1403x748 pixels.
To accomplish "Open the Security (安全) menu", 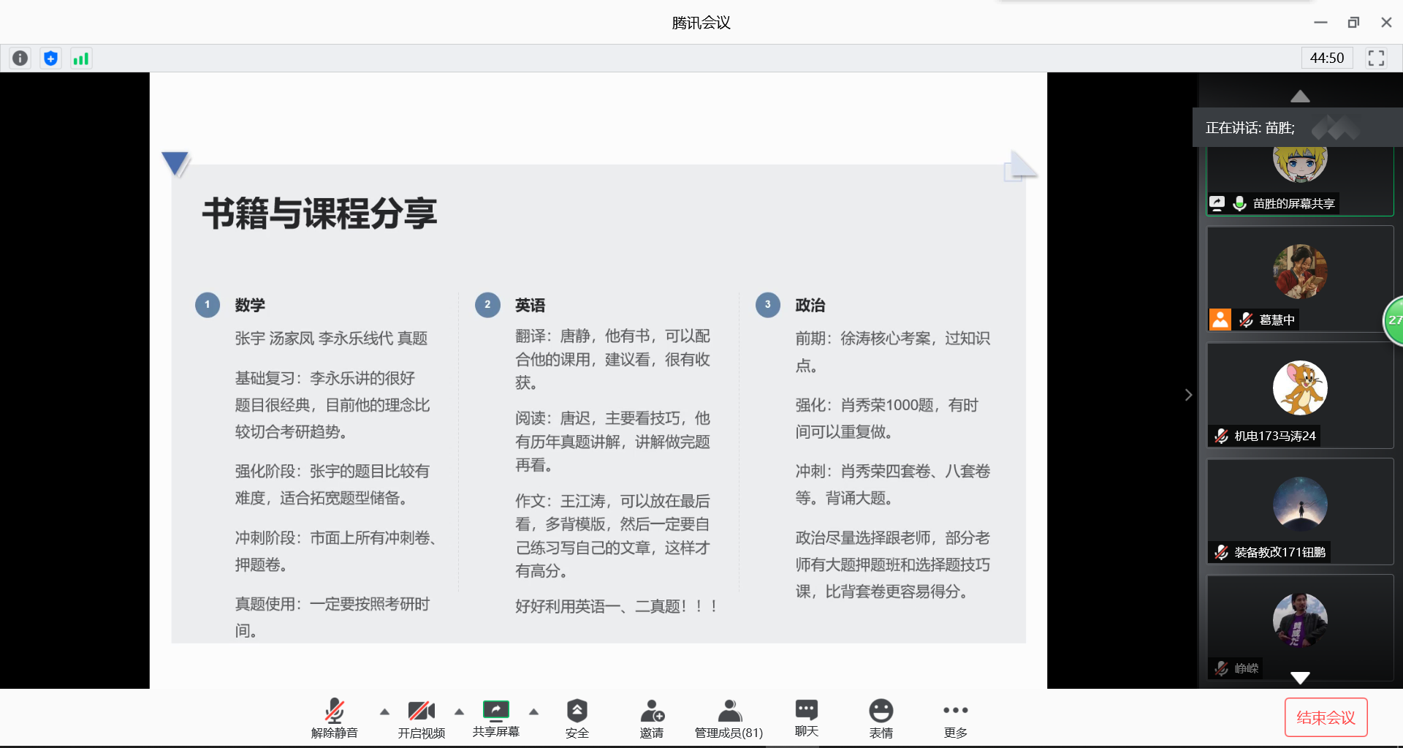I will [x=577, y=718].
